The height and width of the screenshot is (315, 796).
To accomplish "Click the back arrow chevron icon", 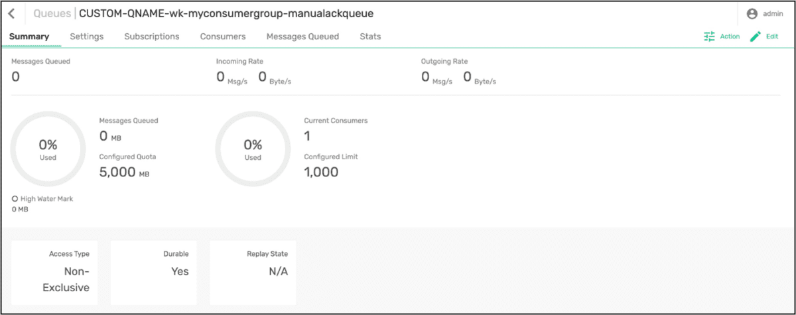I will [x=11, y=13].
